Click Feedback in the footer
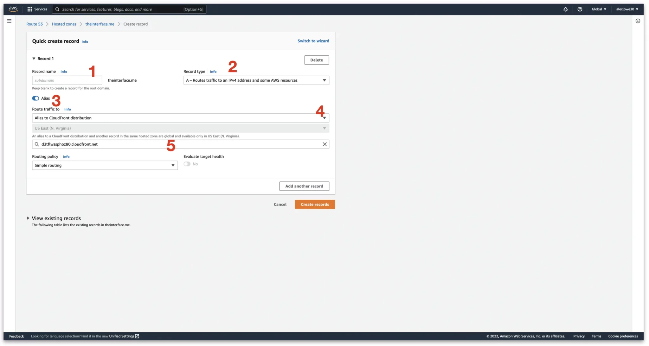Viewport: 649px width, 346px height. (x=16, y=336)
